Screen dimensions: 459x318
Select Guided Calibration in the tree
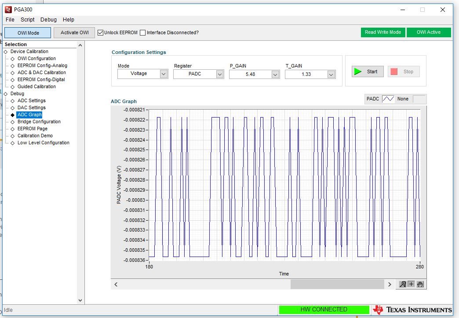[36, 86]
